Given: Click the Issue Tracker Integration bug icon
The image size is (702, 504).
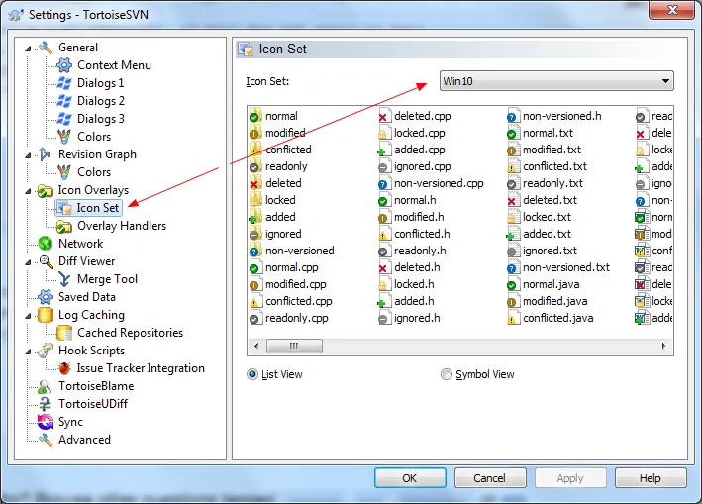Looking at the screenshot, I should (64, 368).
